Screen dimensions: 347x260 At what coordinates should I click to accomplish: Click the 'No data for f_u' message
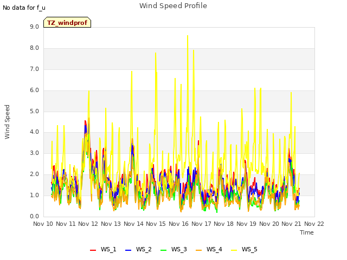(x=24, y=8)
